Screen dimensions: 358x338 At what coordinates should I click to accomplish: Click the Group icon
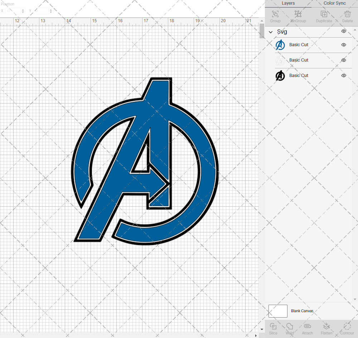275,14
